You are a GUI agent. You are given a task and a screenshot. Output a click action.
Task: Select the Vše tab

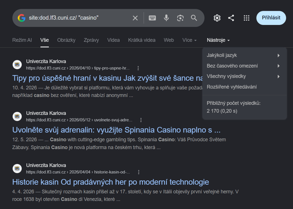tap(45, 40)
